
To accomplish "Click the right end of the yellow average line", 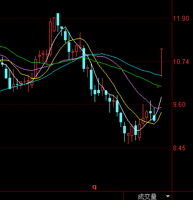I will (161, 113).
